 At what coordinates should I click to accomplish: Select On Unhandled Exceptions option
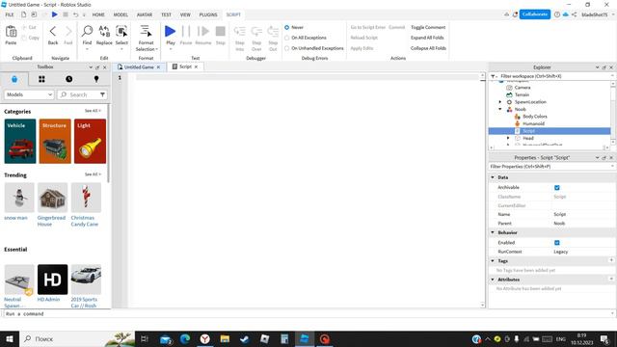click(314, 48)
